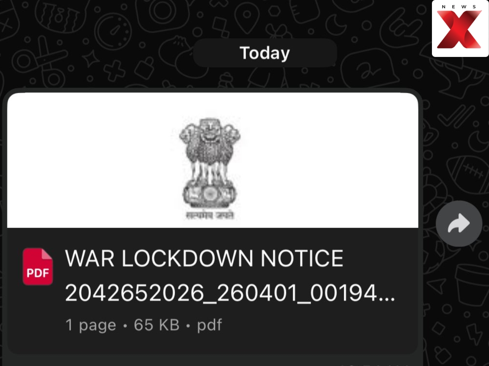Viewport: 489px width, 366px height.
Task: Open the WAR LOCKDOWN NOTICE file title
Action: coord(204,258)
